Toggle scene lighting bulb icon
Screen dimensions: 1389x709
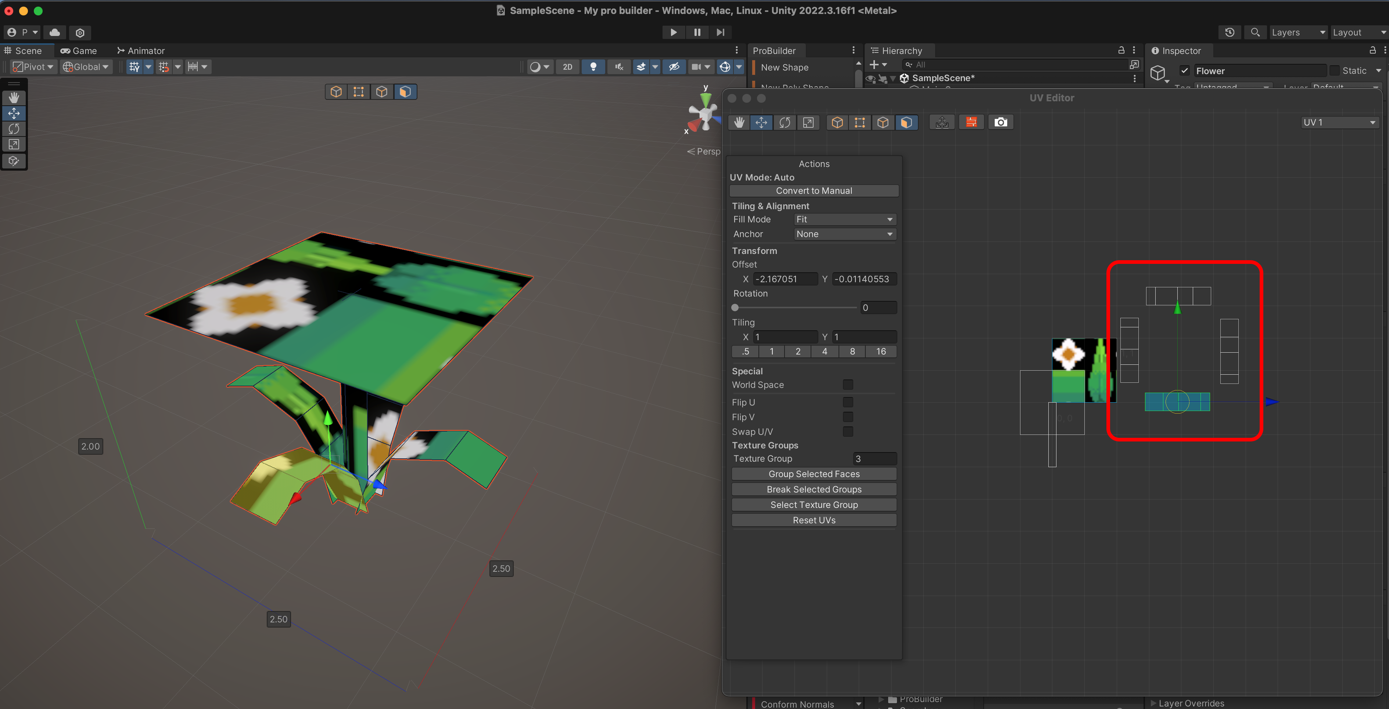click(593, 67)
